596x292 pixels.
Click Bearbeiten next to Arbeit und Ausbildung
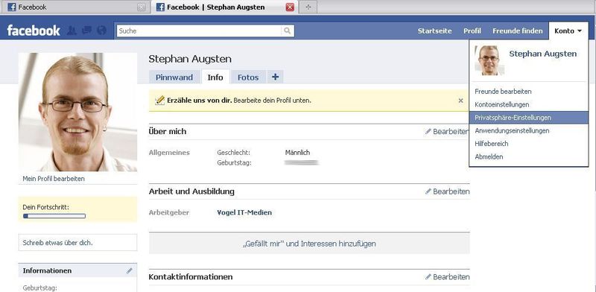448,191
